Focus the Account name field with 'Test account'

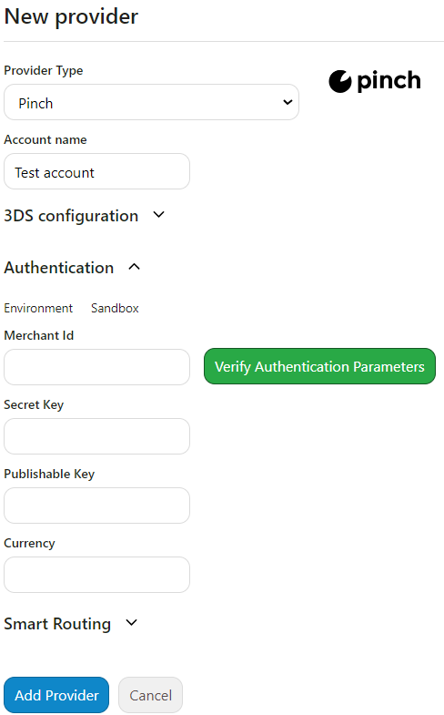click(96, 171)
